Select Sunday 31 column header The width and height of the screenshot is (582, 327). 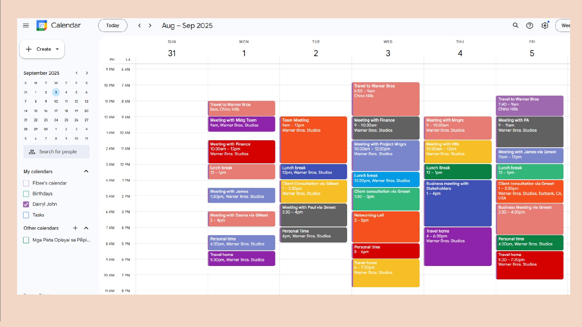point(172,49)
